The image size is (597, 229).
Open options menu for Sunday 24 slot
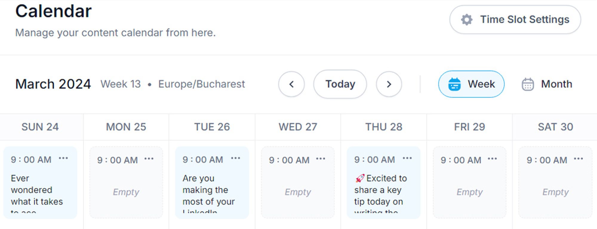coord(63,158)
